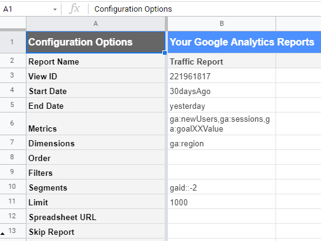
Task: Select empty cell B8 beside Order
Action: click(x=221, y=157)
